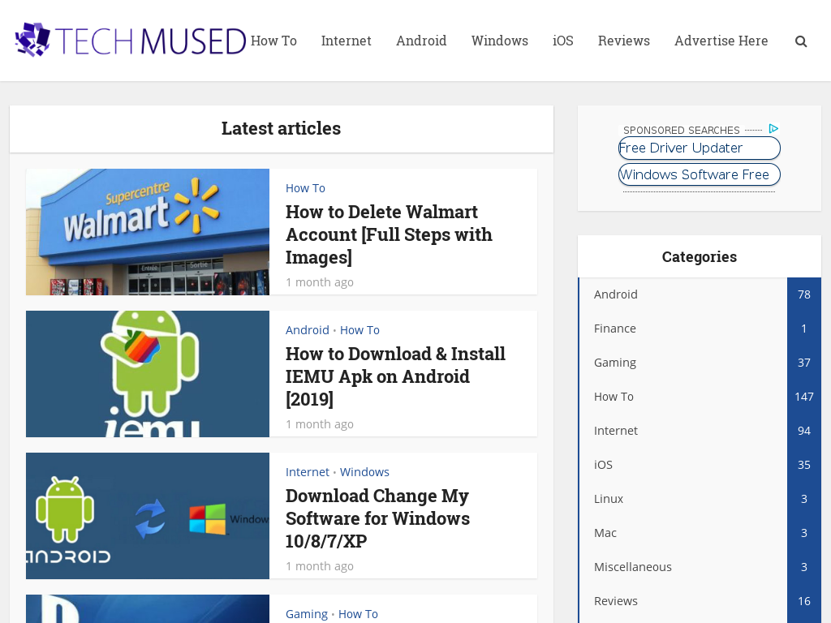Click the AdChoices icon in sponsored box
Image resolution: width=831 pixels, height=623 pixels.
click(773, 129)
